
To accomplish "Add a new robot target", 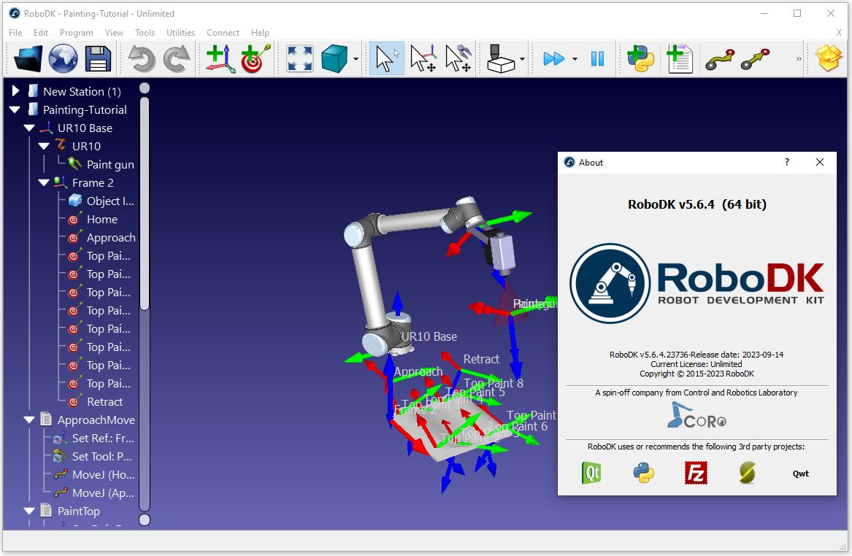I will pos(256,58).
